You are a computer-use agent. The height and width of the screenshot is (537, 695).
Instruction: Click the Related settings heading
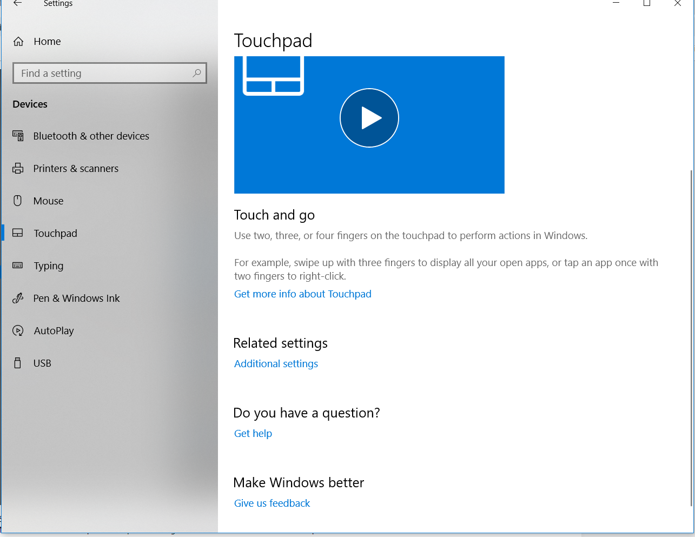click(x=280, y=343)
